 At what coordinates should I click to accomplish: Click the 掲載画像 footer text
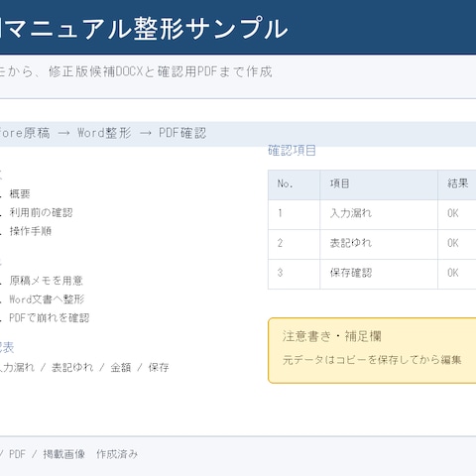pyautogui.click(x=64, y=454)
